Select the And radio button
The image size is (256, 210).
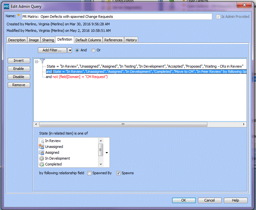tap(77, 50)
